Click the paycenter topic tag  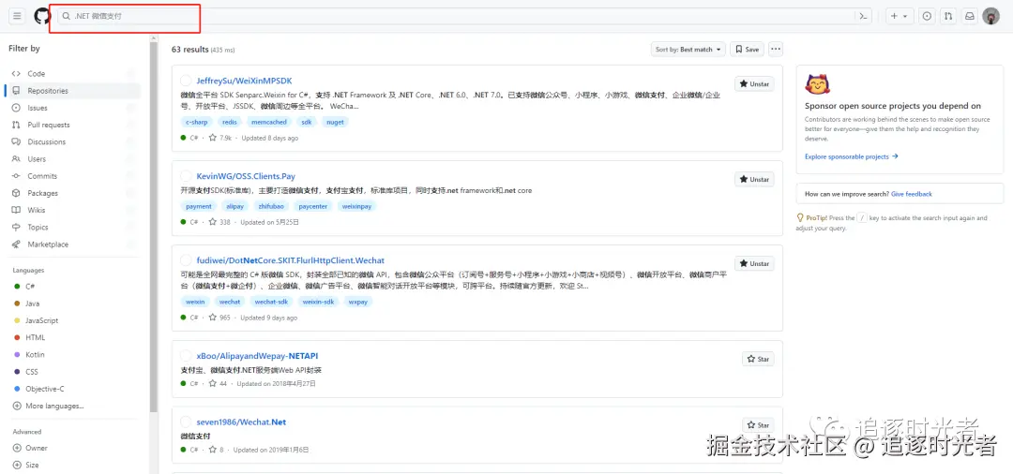click(312, 206)
